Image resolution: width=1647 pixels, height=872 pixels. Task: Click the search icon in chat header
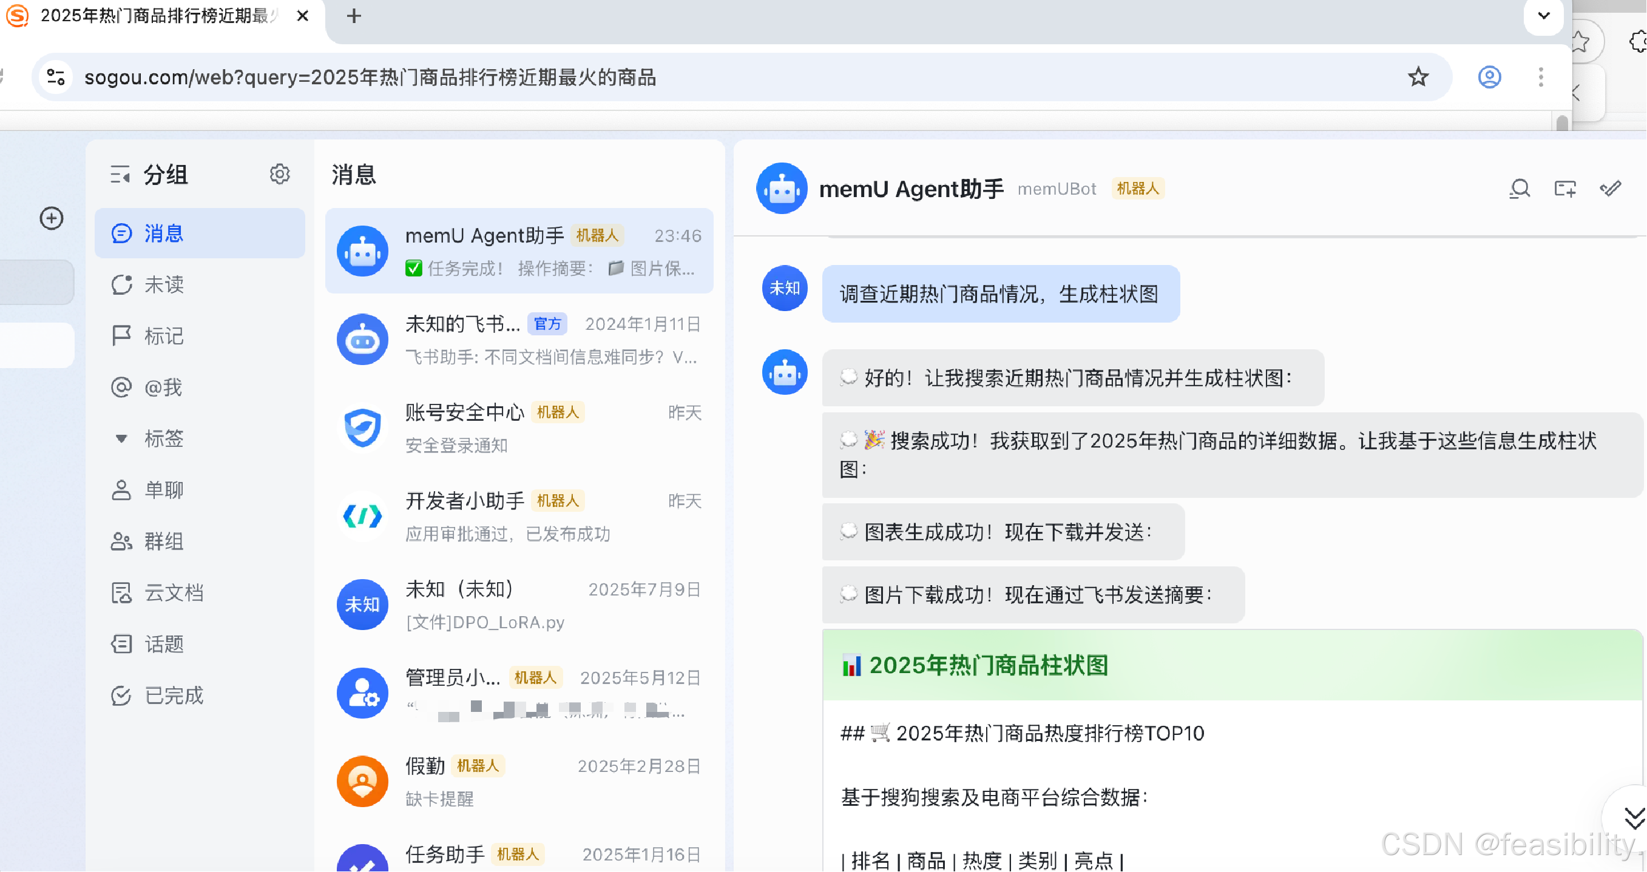tap(1519, 189)
